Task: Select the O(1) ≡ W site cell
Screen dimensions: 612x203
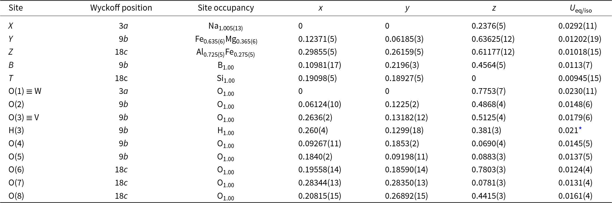Action: (x=25, y=91)
